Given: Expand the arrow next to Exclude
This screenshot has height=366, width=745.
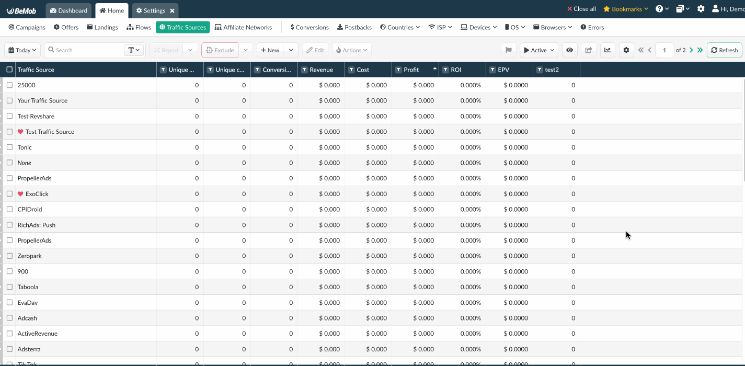Looking at the screenshot, I should coord(246,50).
